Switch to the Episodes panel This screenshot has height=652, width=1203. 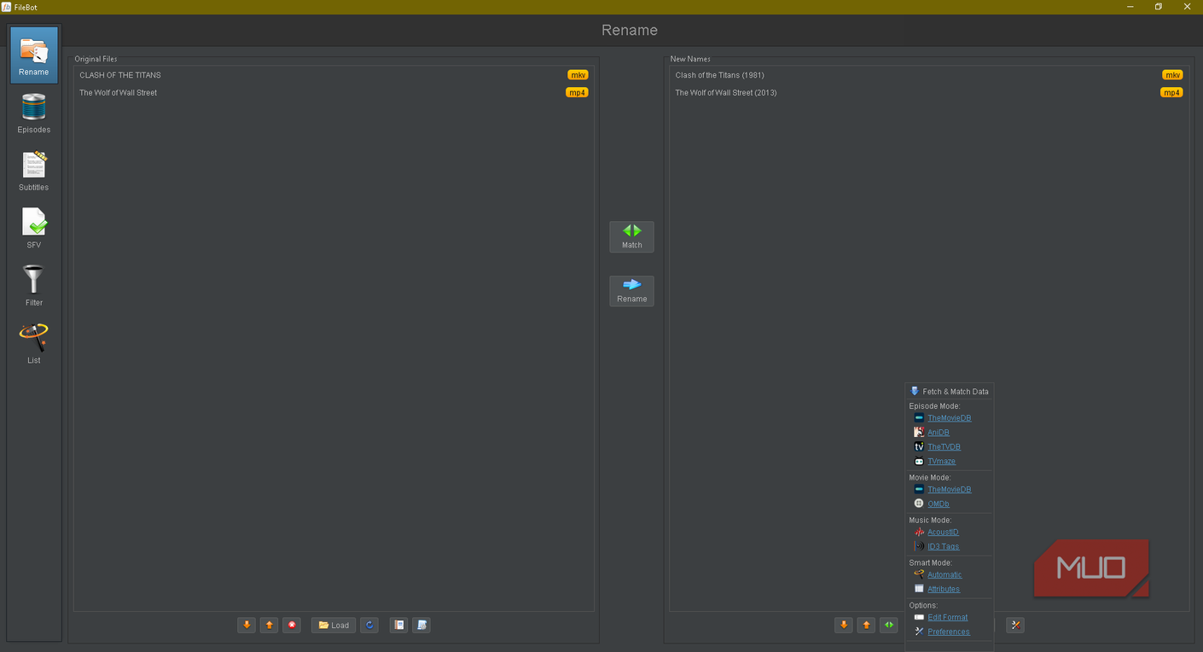pyautogui.click(x=34, y=114)
